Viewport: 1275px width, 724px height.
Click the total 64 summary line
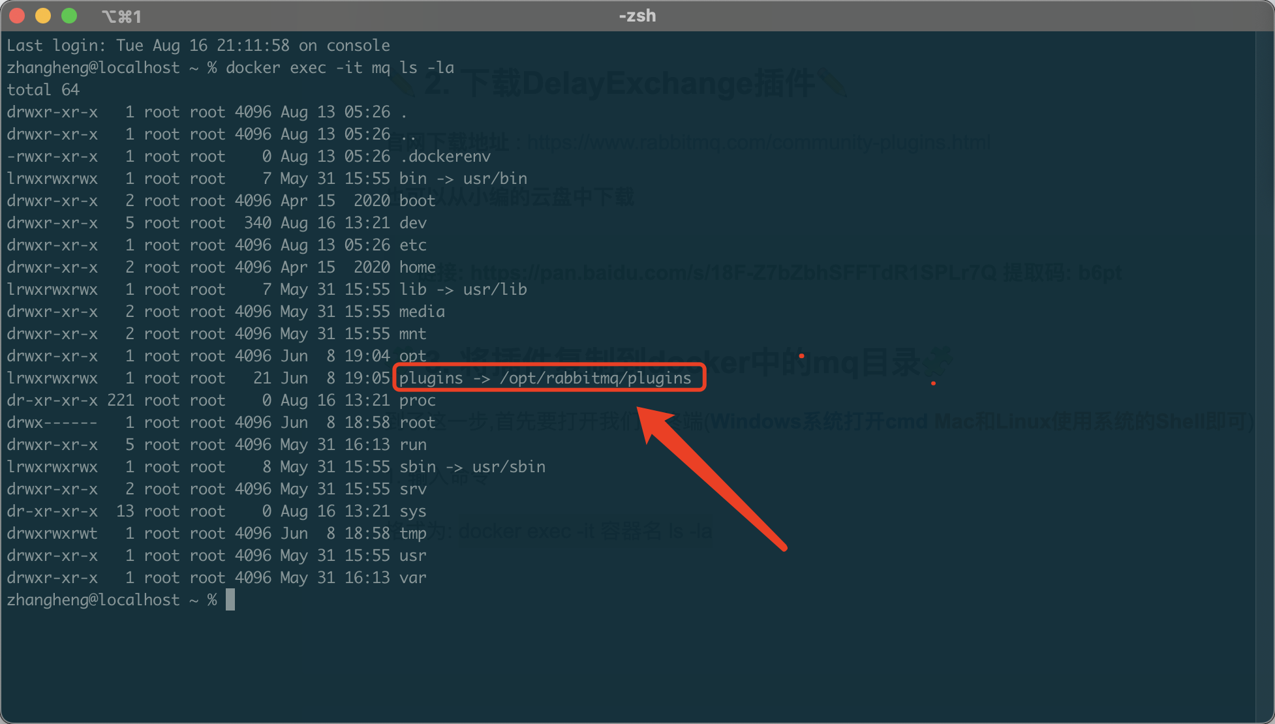point(42,89)
